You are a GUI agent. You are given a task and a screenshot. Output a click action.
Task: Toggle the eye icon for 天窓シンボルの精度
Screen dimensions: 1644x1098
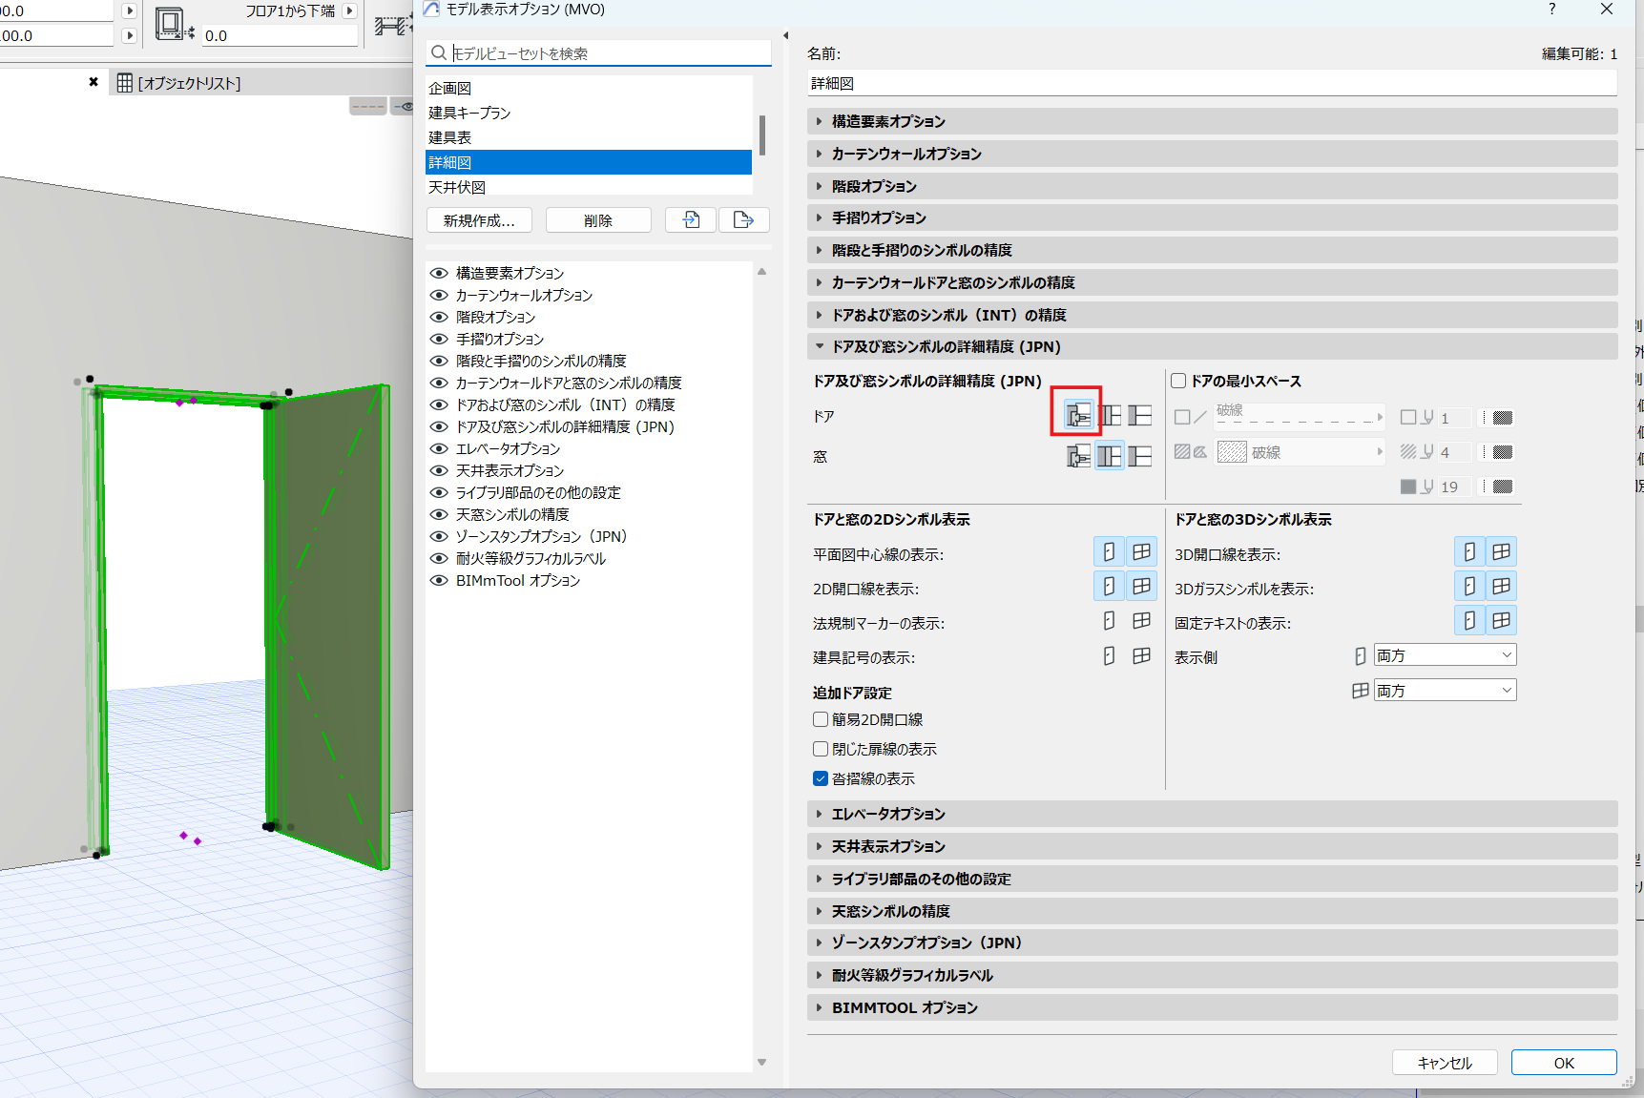[439, 514]
